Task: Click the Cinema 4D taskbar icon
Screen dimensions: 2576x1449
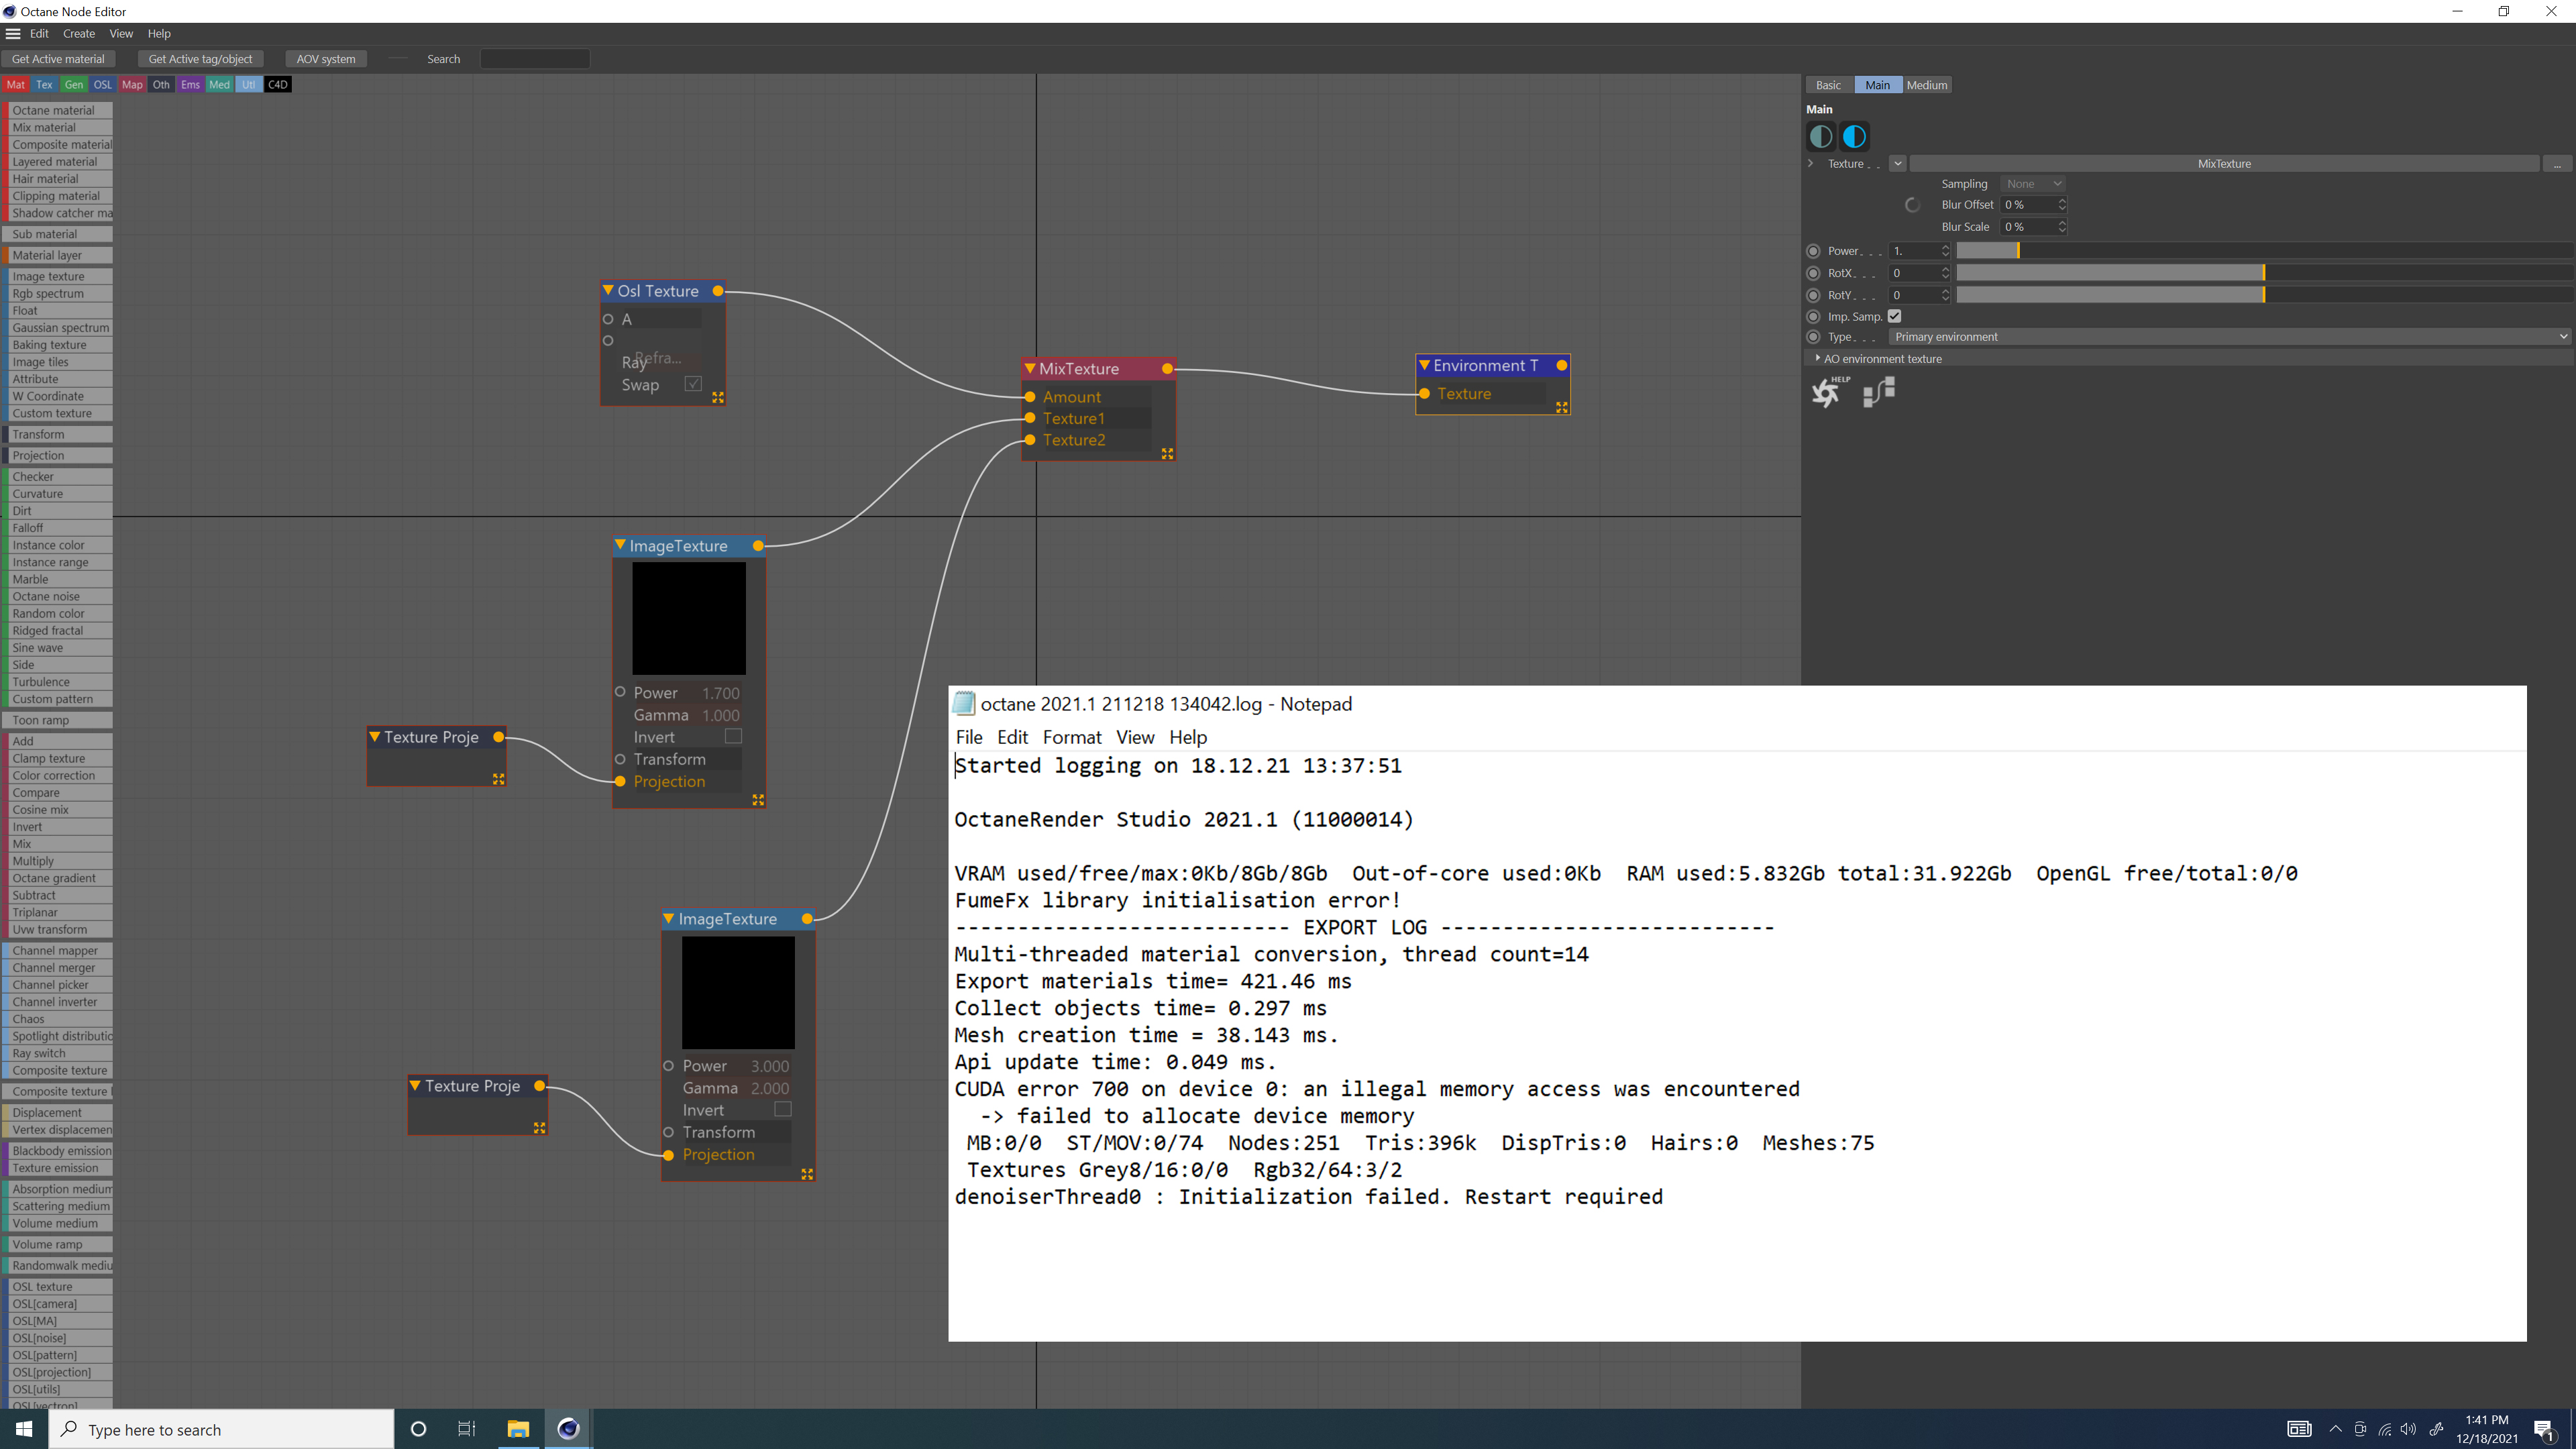Action: pos(568,1429)
